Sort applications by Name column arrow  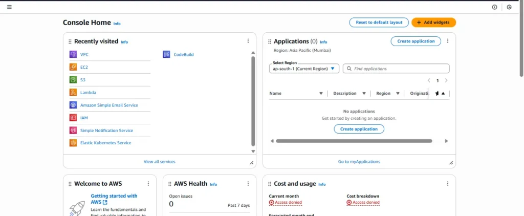click(321, 94)
